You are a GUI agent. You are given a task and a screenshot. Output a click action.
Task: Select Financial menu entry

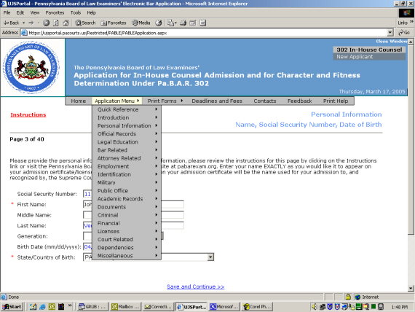pyautogui.click(x=127, y=223)
